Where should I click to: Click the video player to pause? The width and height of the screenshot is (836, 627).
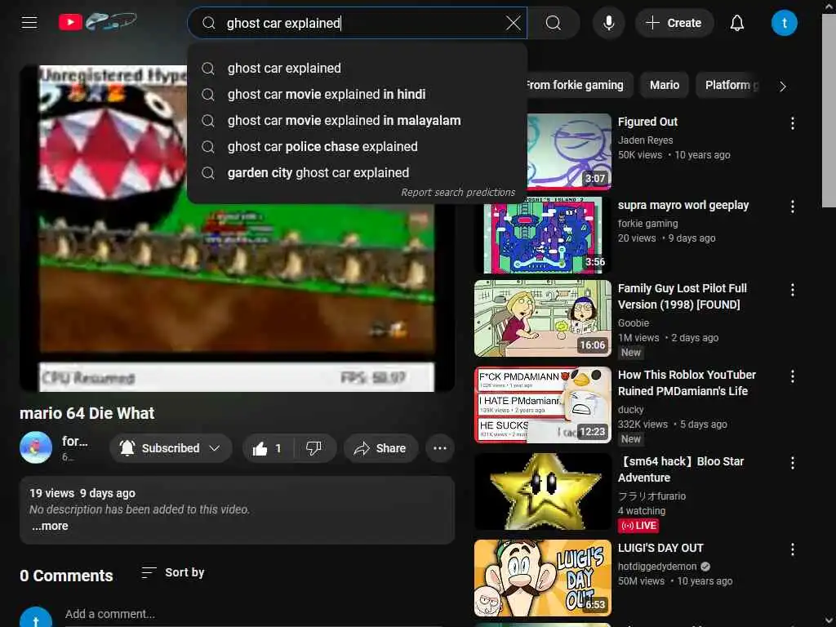pyautogui.click(x=237, y=229)
